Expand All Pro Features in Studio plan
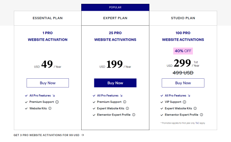The width and height of the screenshot is (231, 142). tap(177, 96)
